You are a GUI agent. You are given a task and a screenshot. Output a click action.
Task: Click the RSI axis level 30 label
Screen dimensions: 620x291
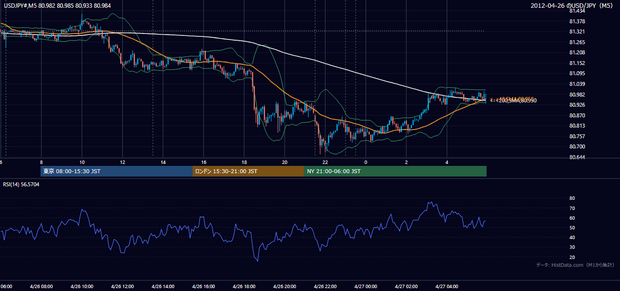[572, 247]
